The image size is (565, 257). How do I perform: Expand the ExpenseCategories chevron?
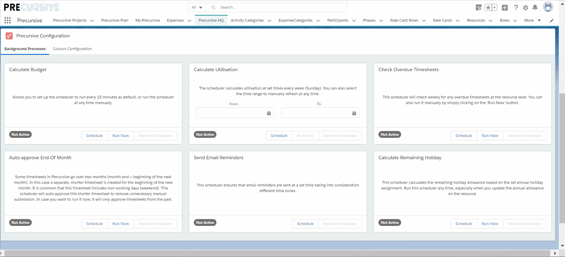318,20
